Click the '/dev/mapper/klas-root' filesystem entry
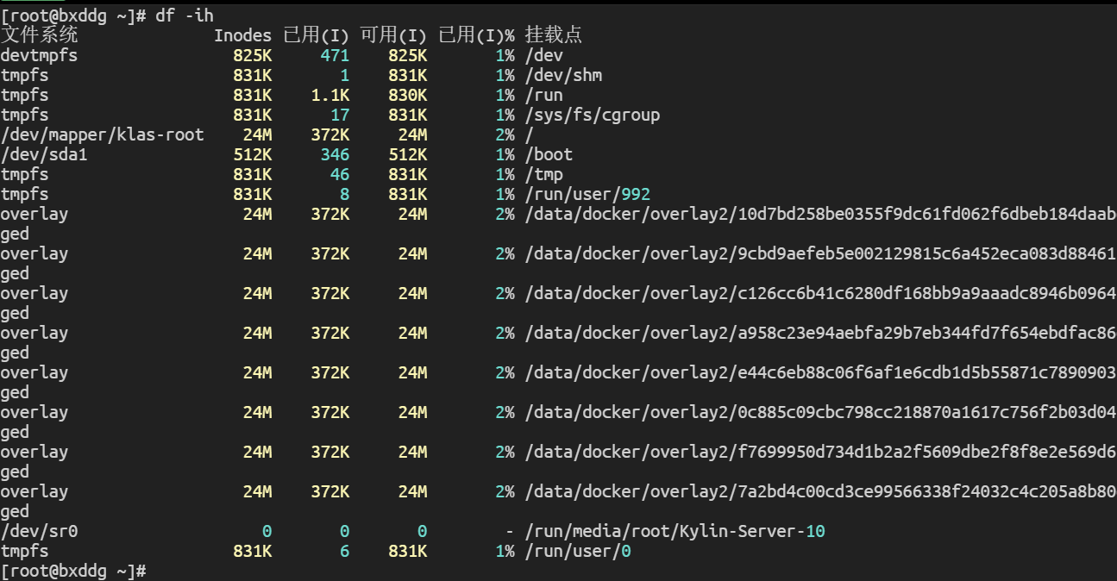1117x581 pixels. (102, 134)
